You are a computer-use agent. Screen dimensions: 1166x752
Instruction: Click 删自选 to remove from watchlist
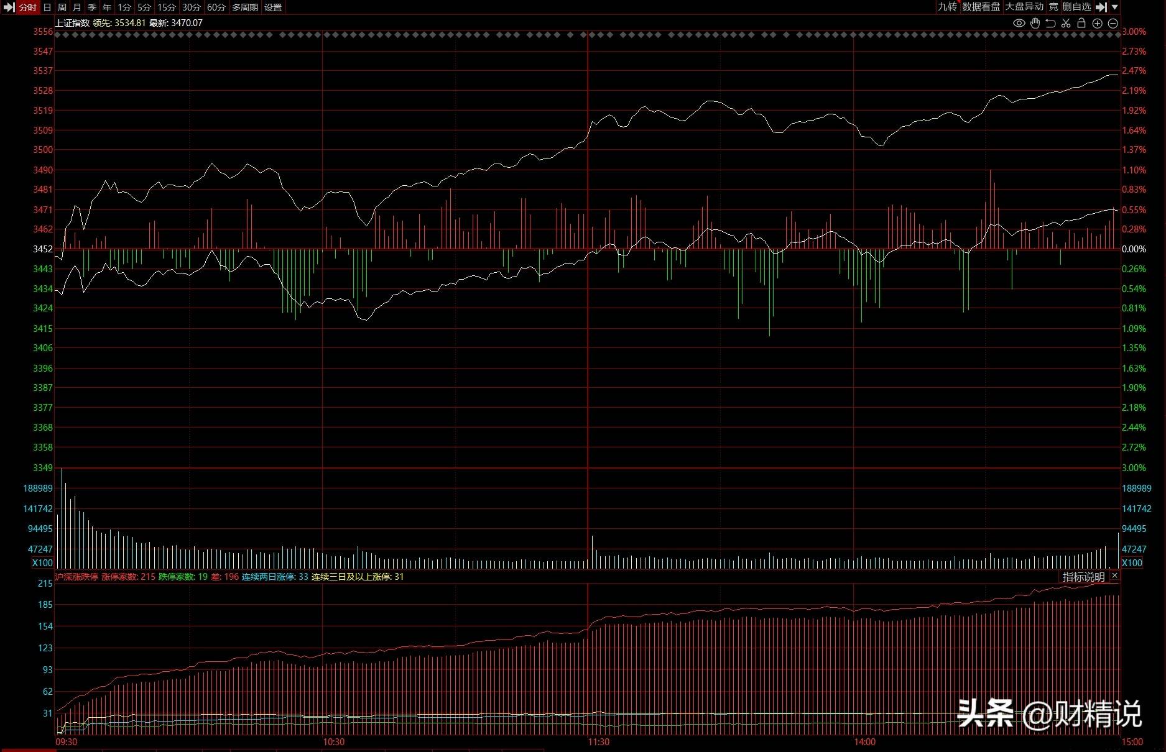1076,7
